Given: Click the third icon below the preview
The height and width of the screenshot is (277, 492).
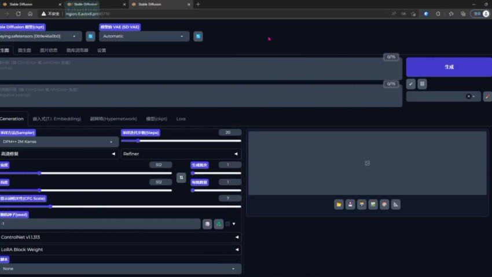Looking at the screenshot, I should click(361, 205).
